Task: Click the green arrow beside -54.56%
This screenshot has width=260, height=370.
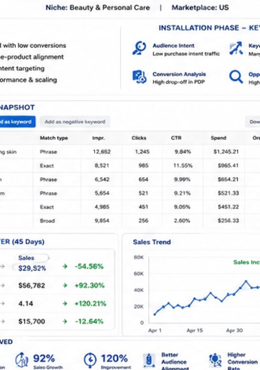Action: (65, 267)
